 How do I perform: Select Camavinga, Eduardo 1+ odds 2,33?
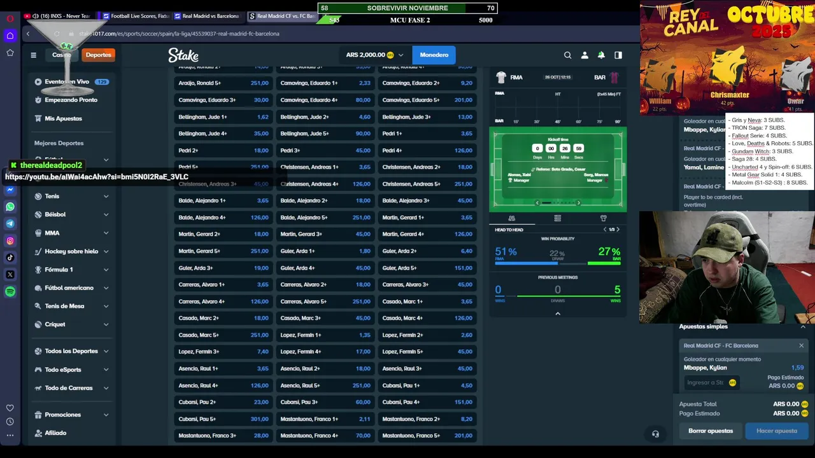pos(325,83)
